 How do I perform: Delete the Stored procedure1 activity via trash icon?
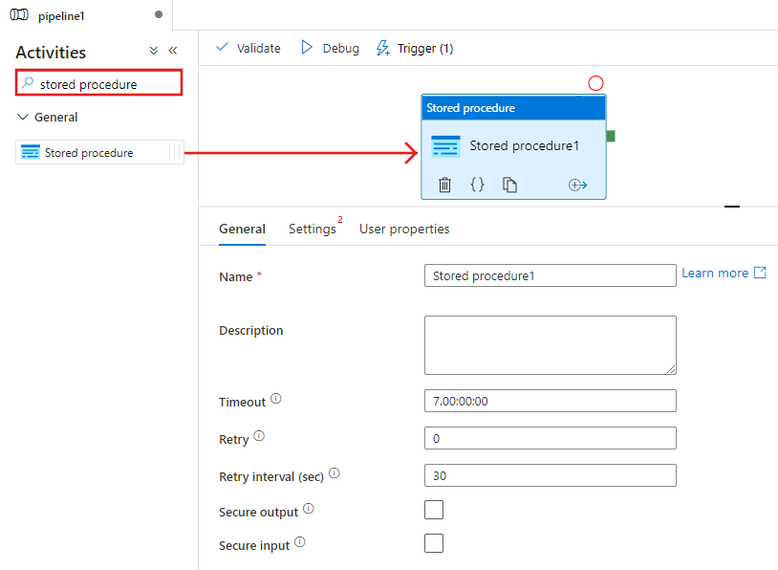(x=444, y=186)
